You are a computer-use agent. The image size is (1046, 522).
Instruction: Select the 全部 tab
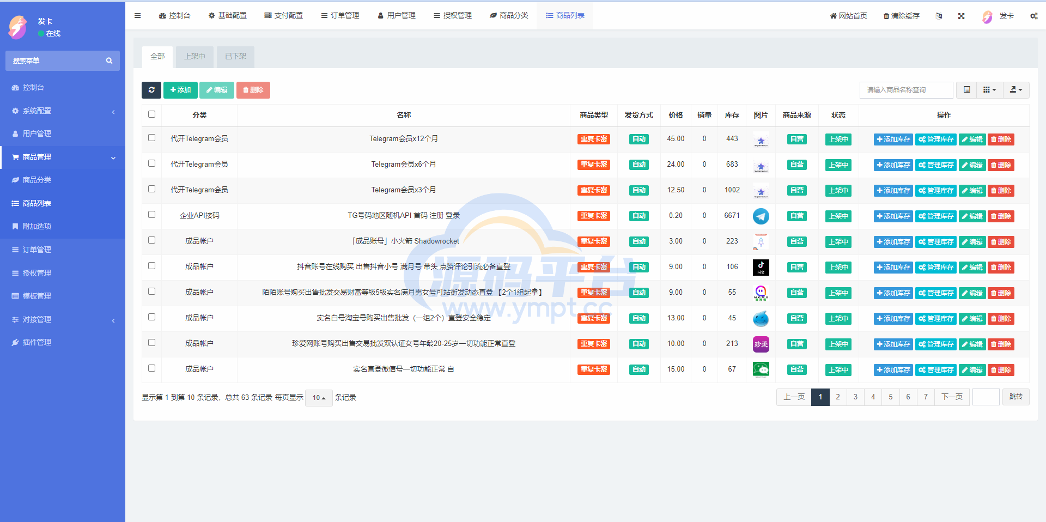(x=157, y=57)
